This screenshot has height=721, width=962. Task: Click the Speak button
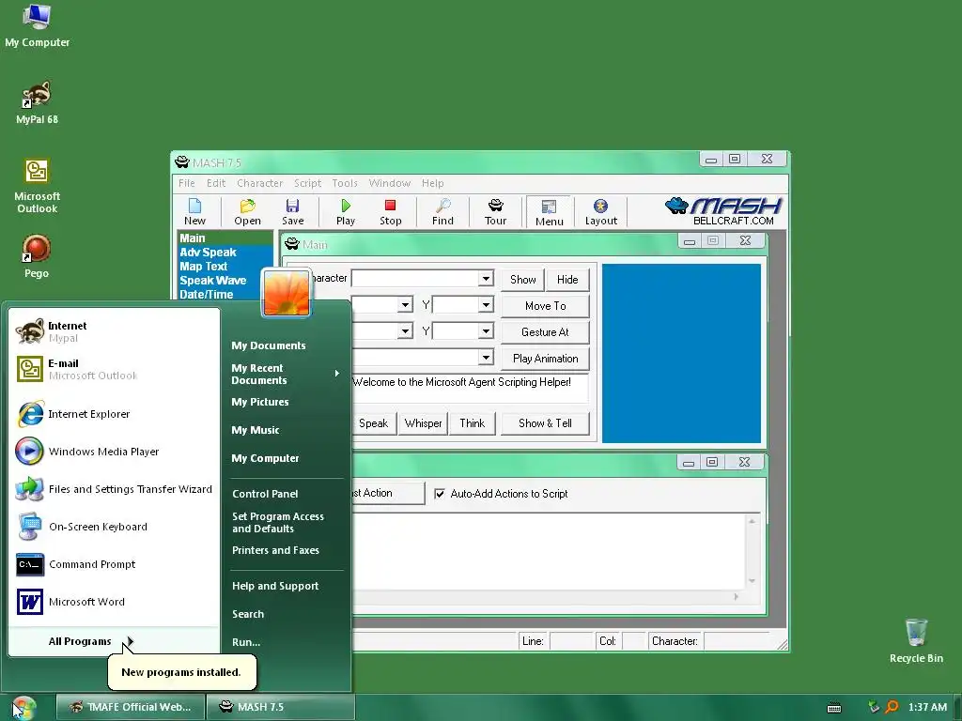click(x=373, y=423)
